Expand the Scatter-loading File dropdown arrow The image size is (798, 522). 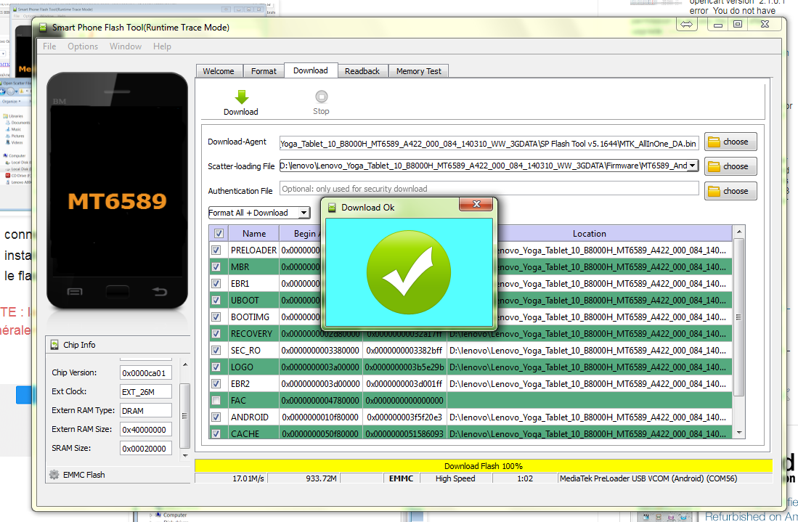692,166
